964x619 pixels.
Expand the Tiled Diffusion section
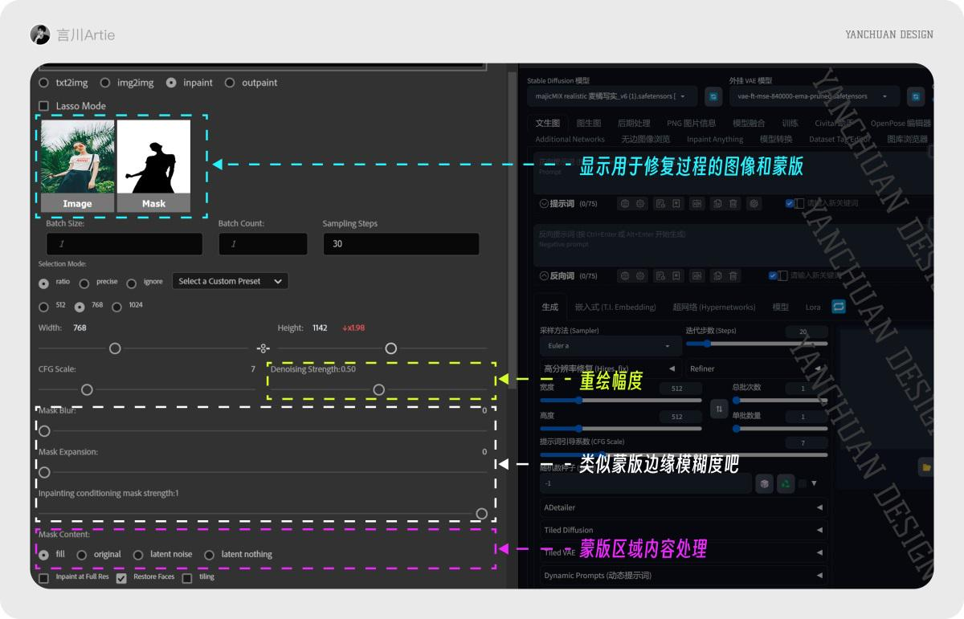(x=683, y=530)
